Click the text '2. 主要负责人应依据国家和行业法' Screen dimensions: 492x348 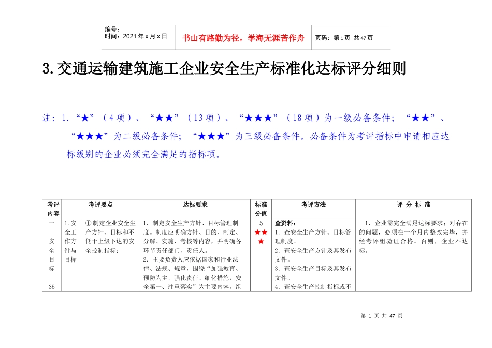coord(191,259)
